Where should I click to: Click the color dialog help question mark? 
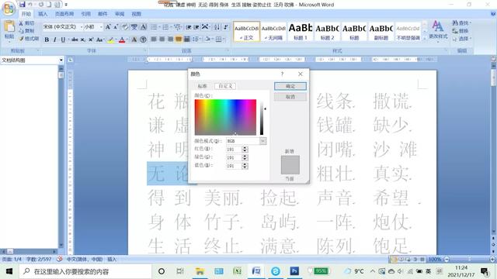click(x=282, y=74)
